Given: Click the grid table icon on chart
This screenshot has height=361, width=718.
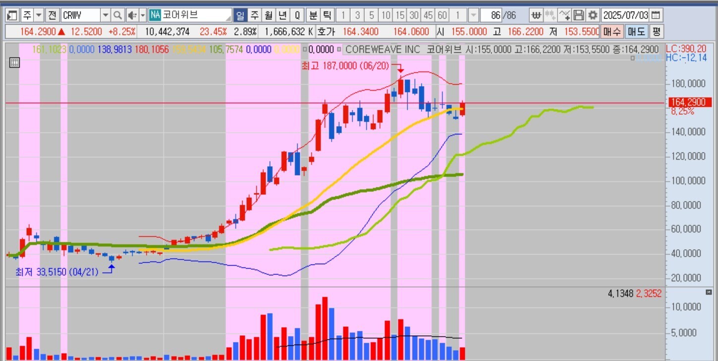Looking at the screenshot, I should click(x=14, y=63).
